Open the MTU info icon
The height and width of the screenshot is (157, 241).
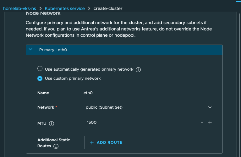(52, 123)
